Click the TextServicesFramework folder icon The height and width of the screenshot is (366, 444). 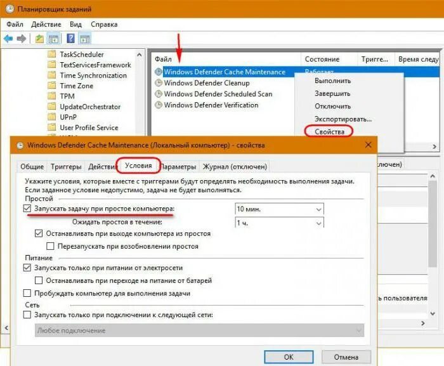[x=51, y=65]
